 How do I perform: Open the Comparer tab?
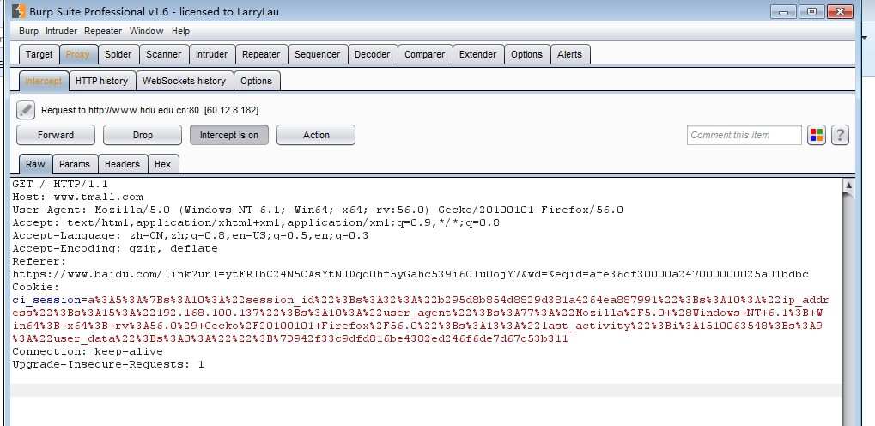[425, 54]
